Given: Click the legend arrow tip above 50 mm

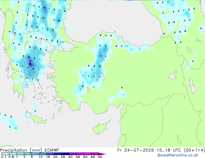Looking at the screenshot, I should coord(102,154).
